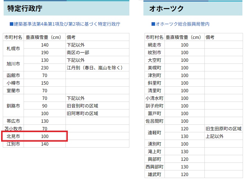This screenshot has height=180, width=250.
Task: Click 備考 column header in Okhotsk table
Action: point(210,37)
